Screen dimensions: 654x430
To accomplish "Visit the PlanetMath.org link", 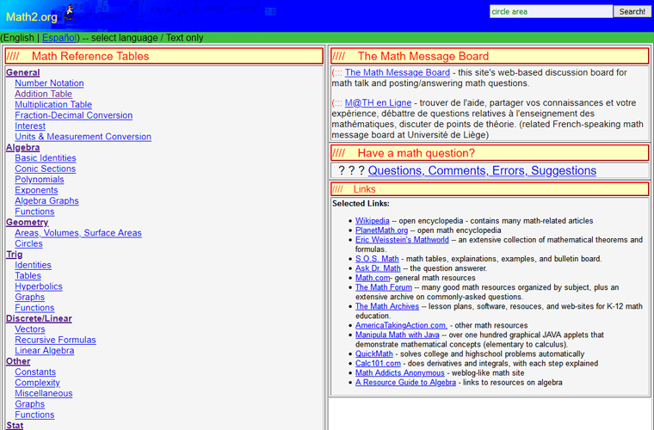I will (x=381, y=230).
